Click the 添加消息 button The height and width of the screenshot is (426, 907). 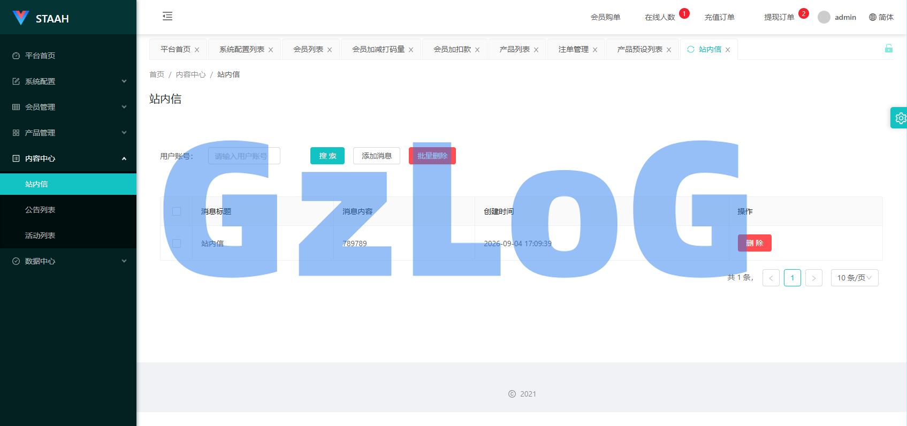coord(377,156)
